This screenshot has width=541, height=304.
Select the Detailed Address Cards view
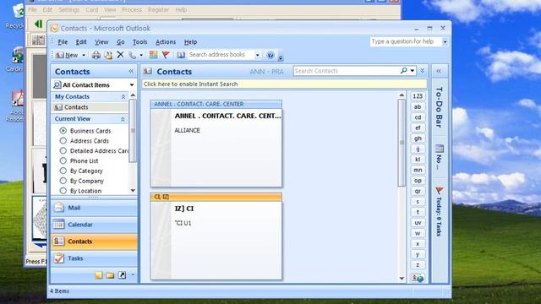94,151
